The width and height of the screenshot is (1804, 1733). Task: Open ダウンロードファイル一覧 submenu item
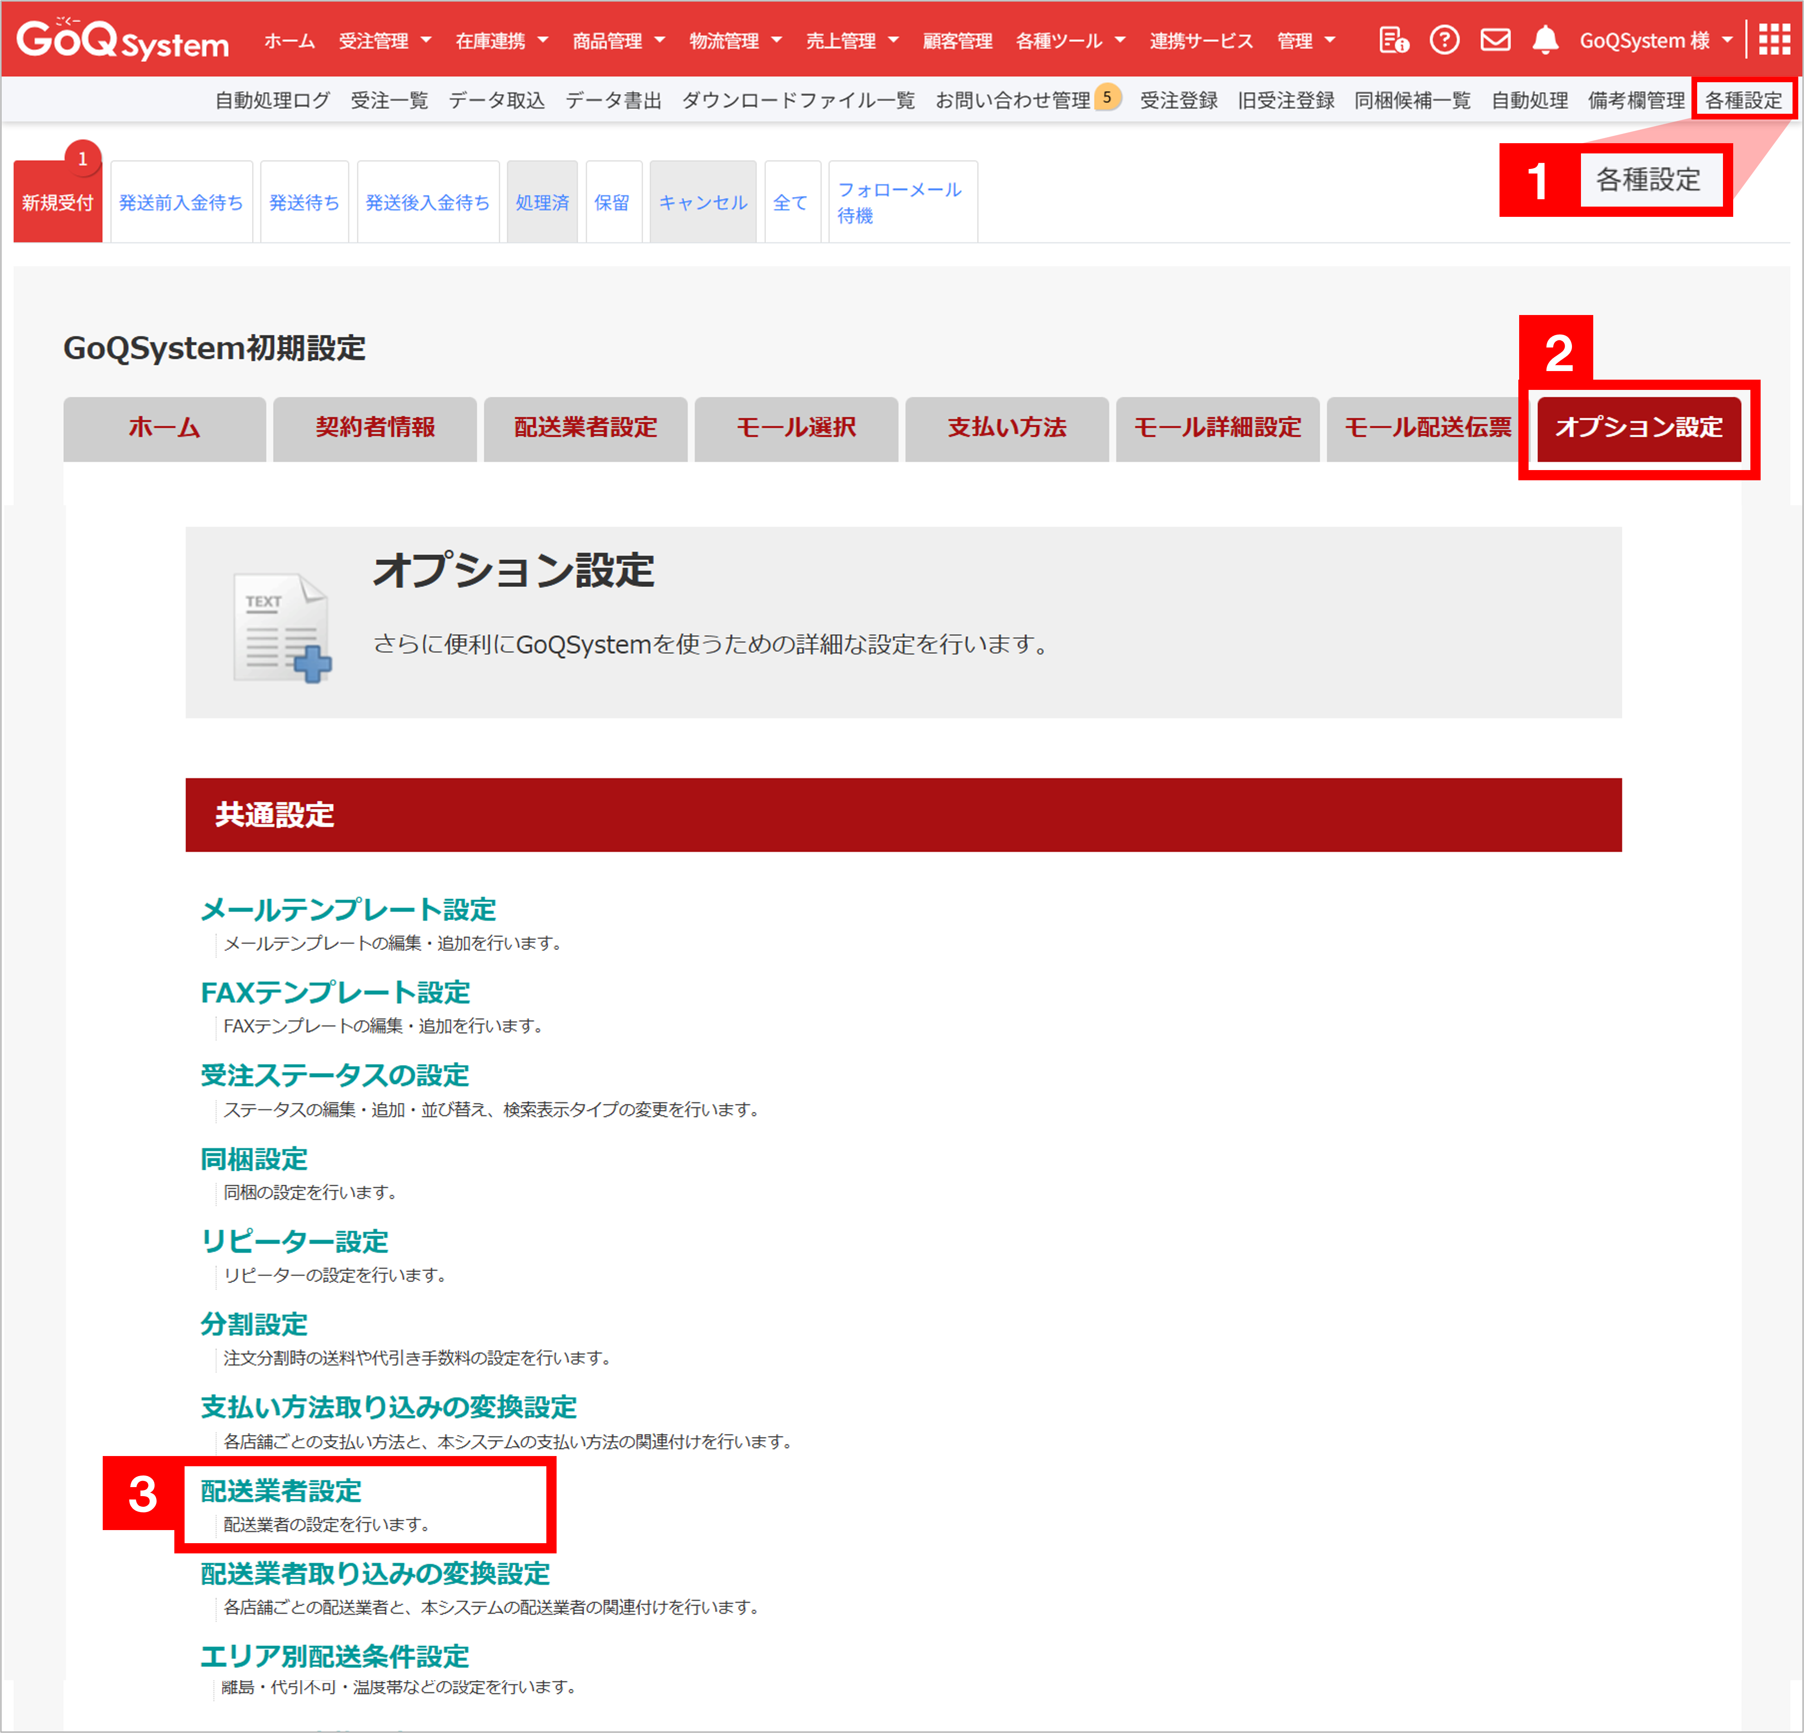tap(798, 100)
